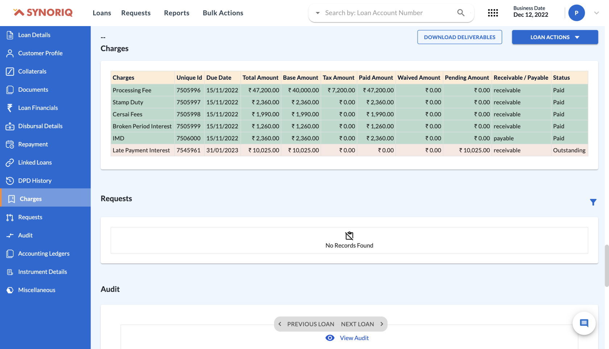Click the Pending Amount column header

tap(467, 78)
